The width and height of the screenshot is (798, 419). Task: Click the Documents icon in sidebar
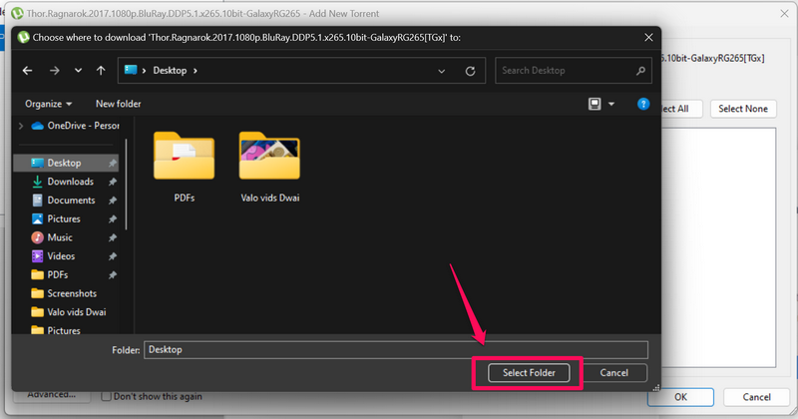click(x=37, y=201)
